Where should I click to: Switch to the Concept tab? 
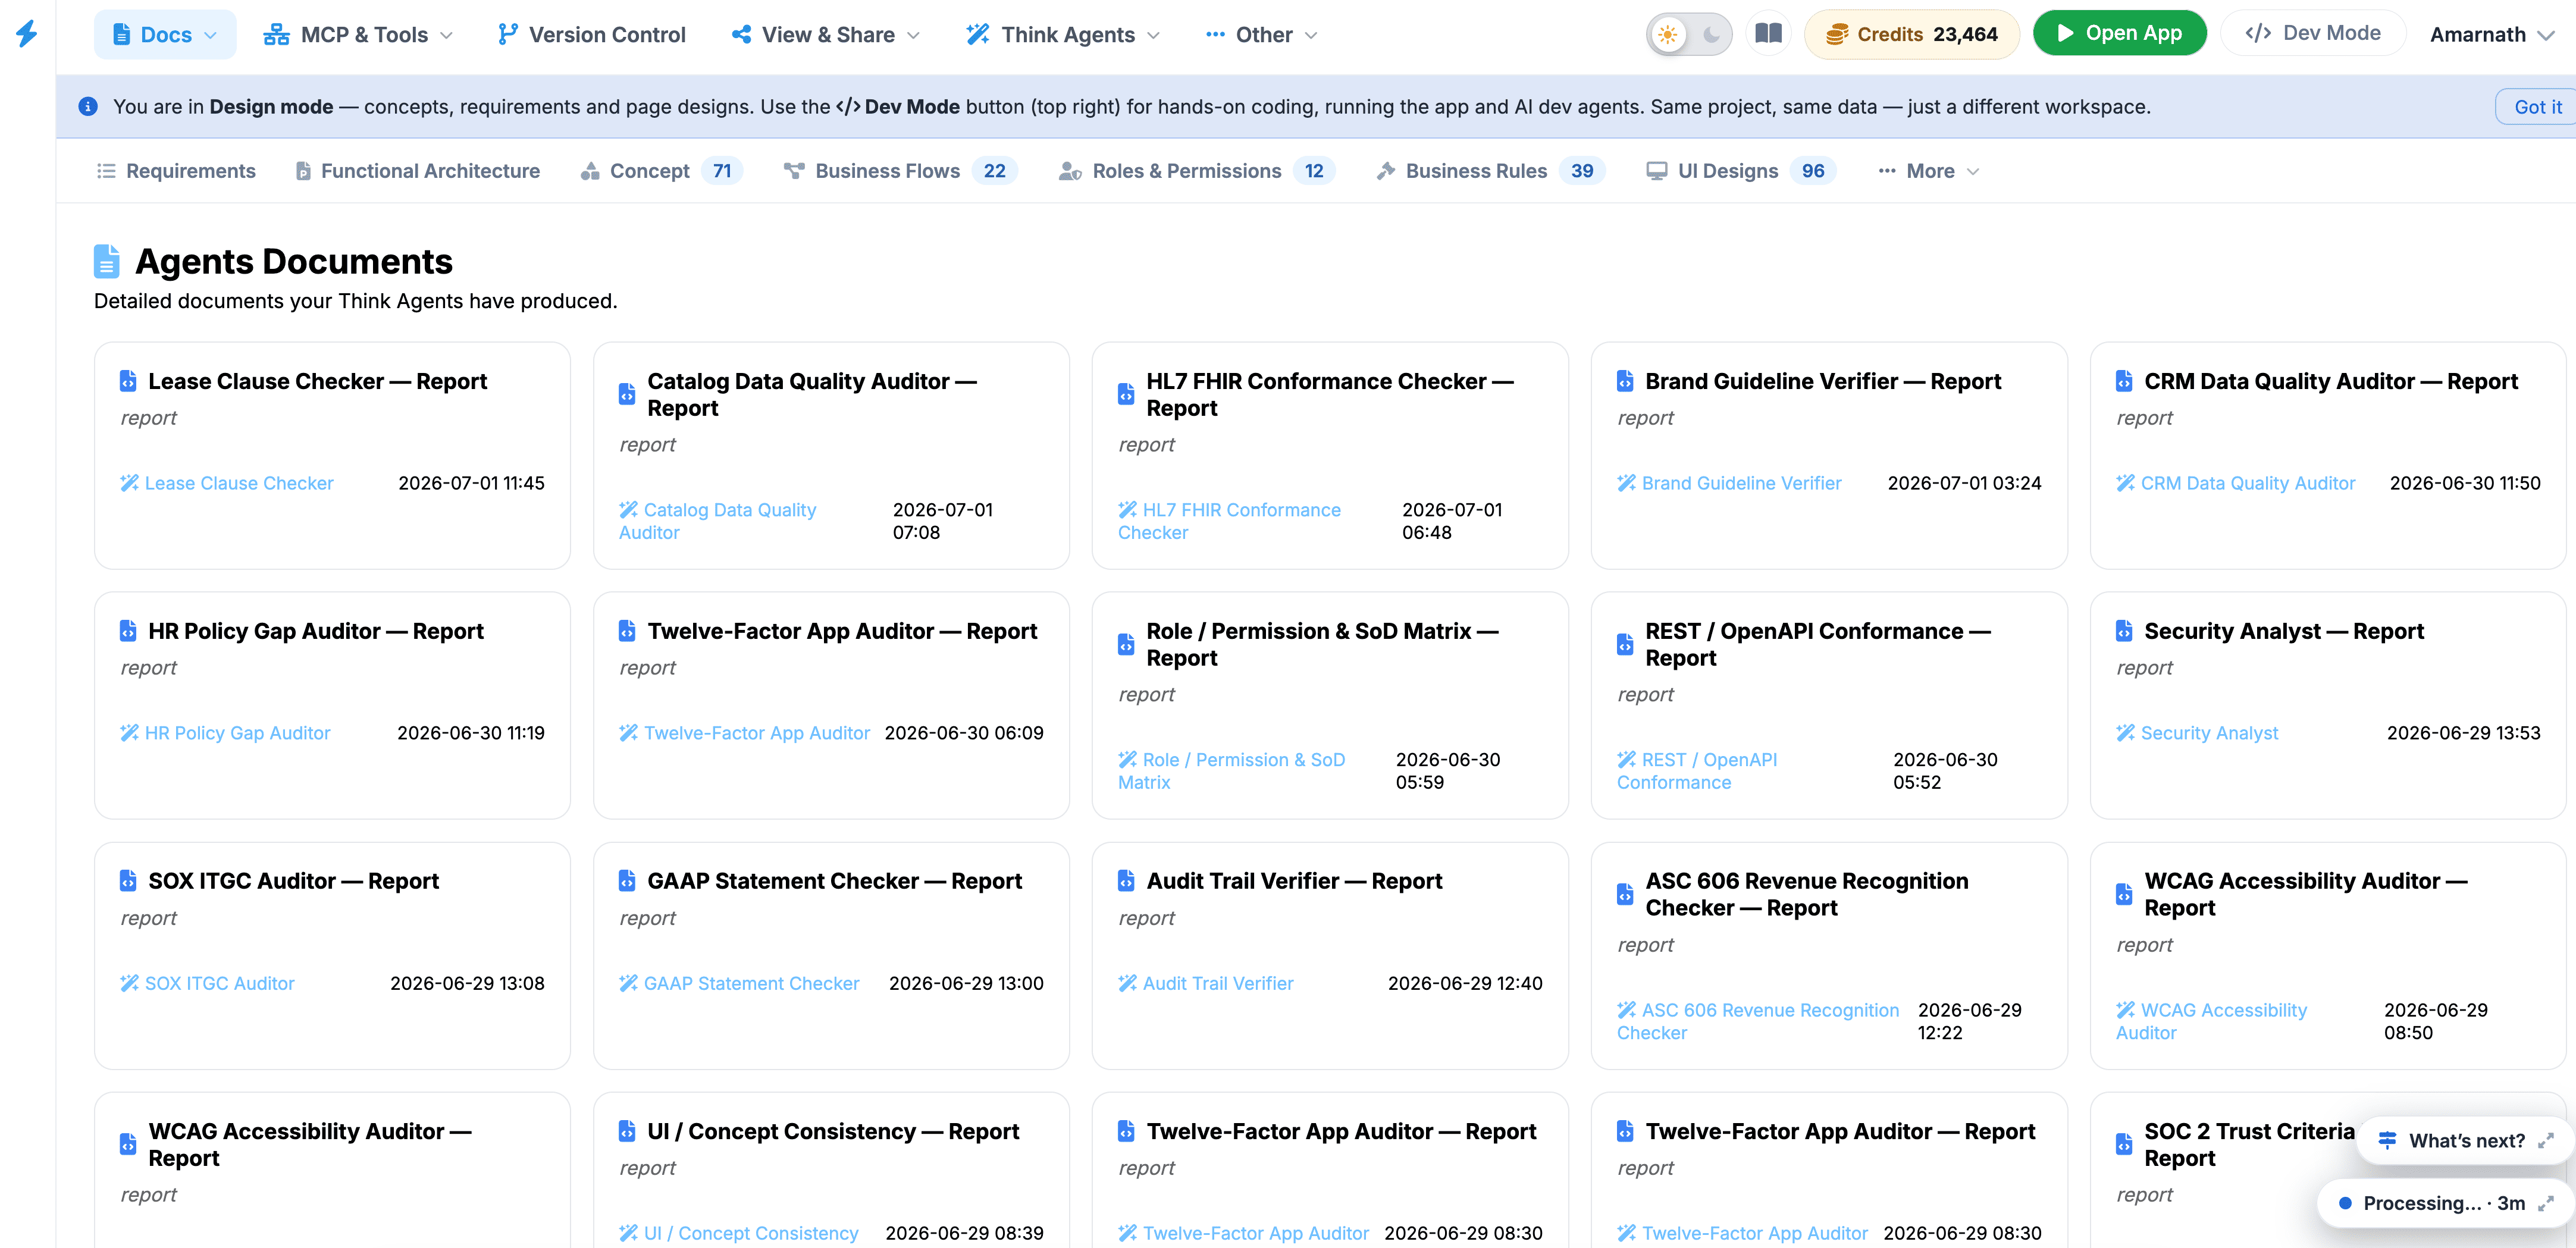(661, 171)
